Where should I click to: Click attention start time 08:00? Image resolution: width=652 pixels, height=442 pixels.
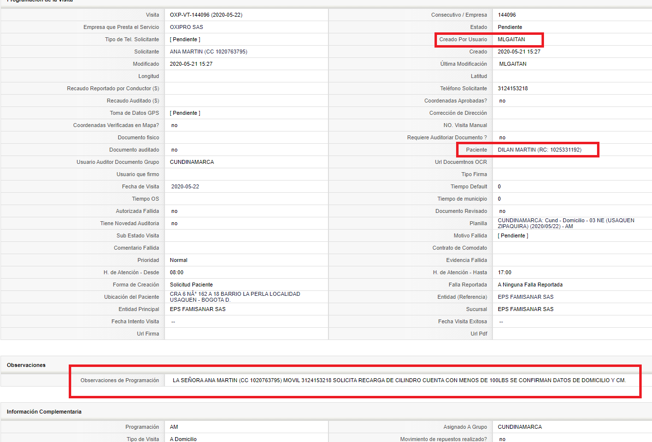(x=177, y=272)
